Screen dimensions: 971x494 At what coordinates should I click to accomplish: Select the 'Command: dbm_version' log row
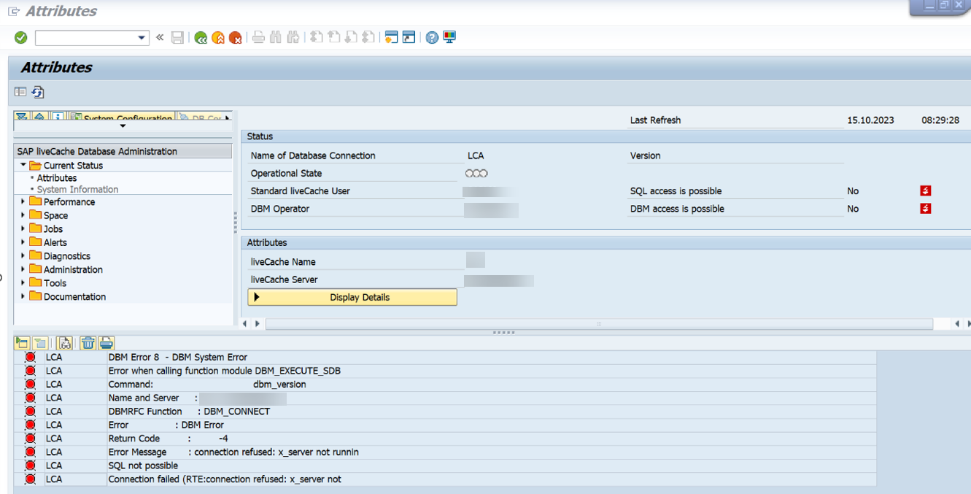pyautogui.click(x=445, y=385)
